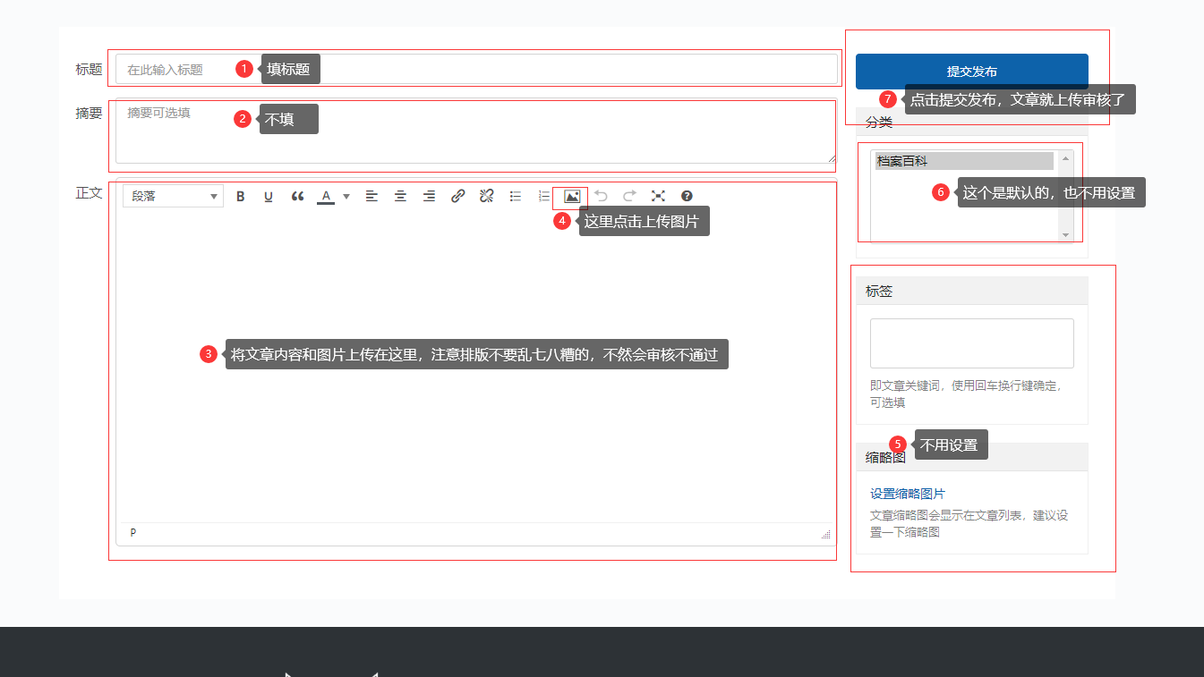Open the 段落 paragraph format dropdown
1204x677 pixels.
[174, 196]
